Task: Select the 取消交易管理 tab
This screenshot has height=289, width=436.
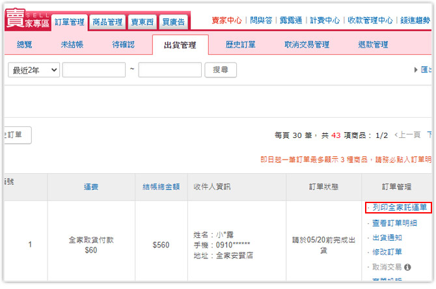Action: 307,45
